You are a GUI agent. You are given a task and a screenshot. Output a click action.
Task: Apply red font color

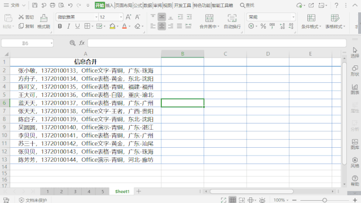tap(124, 27)
